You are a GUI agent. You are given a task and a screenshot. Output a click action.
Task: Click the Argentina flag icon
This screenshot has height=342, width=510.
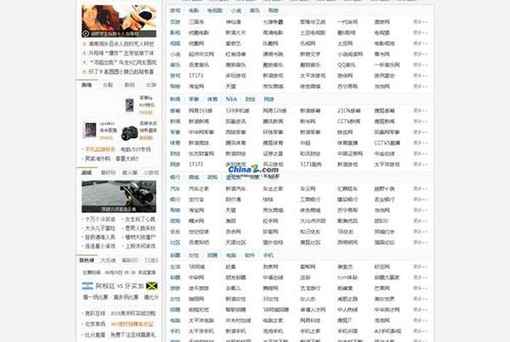87,286
